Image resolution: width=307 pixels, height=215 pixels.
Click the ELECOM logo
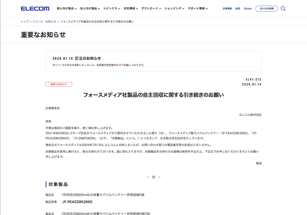coord(35,9)
